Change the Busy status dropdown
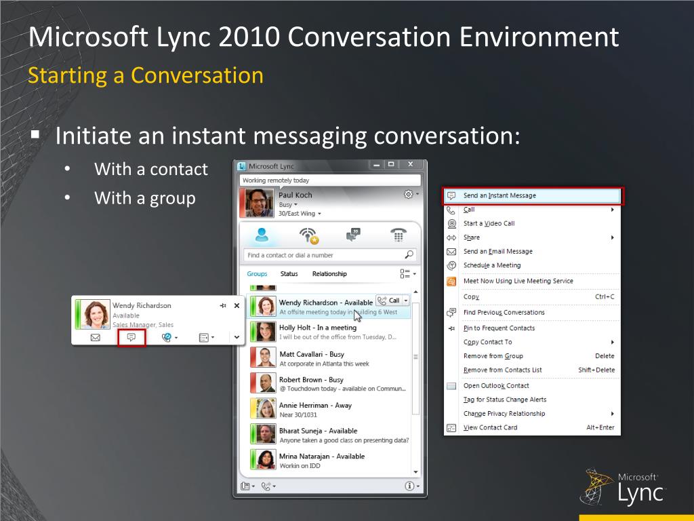The width and height of the screenshot is (694, 521). 287,205
